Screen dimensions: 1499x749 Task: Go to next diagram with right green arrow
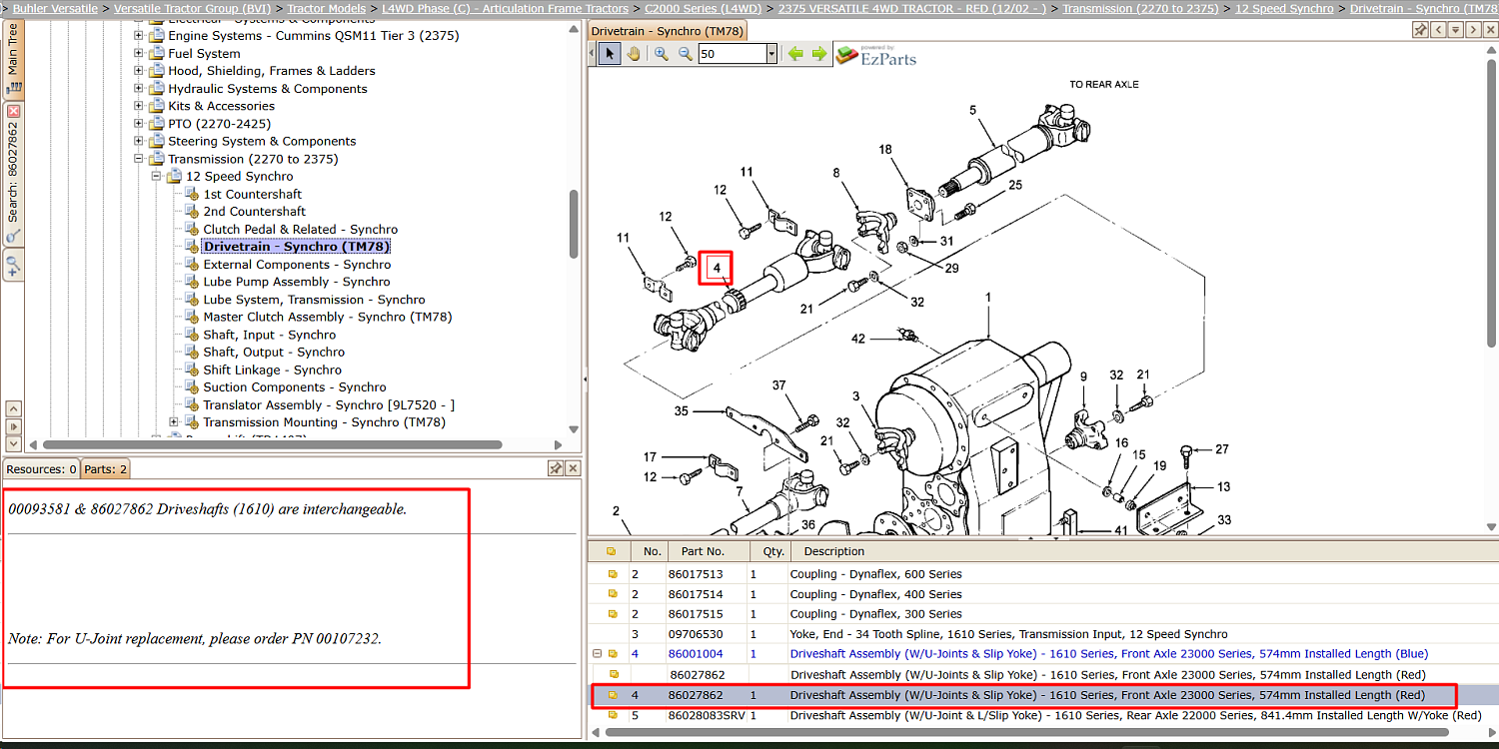click(819, 54)
